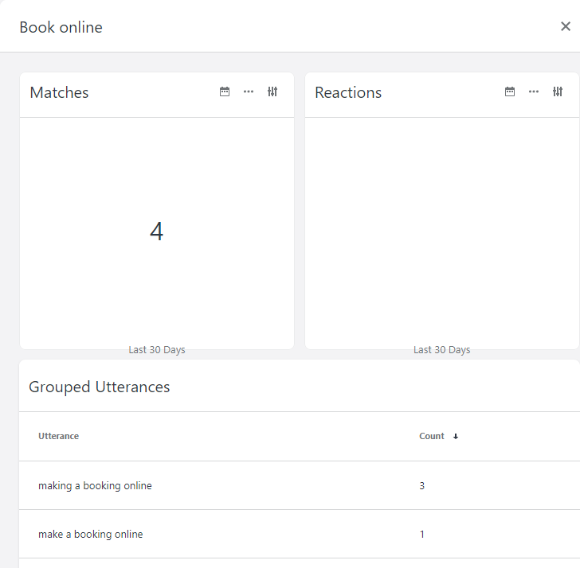
Task: Sort the table by Utterance header
Action: (x=58, y=436)
